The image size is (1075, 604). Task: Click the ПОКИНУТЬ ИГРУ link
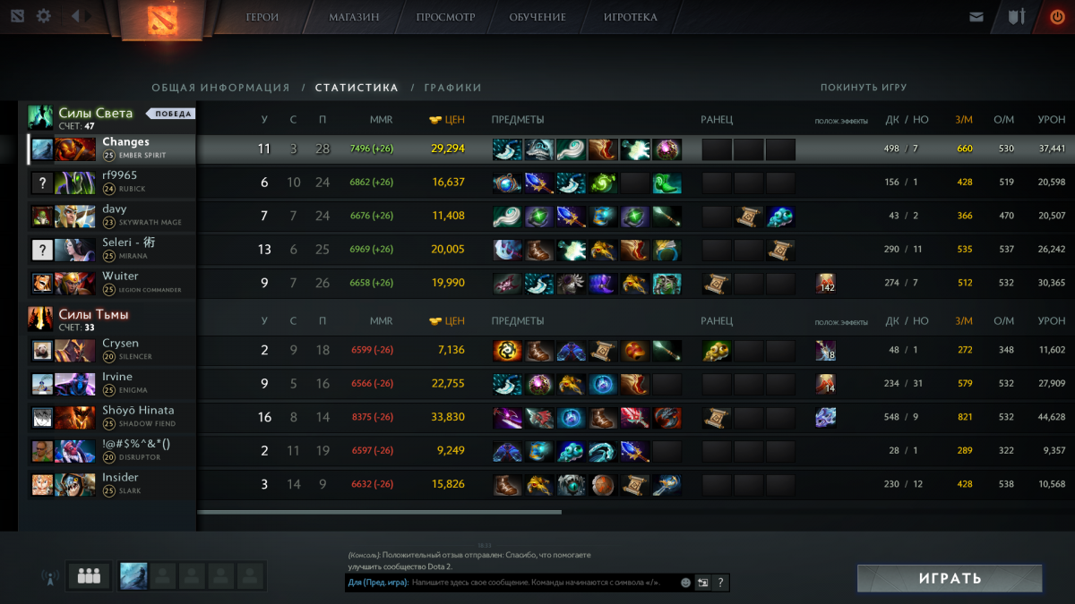coord(864,88)
